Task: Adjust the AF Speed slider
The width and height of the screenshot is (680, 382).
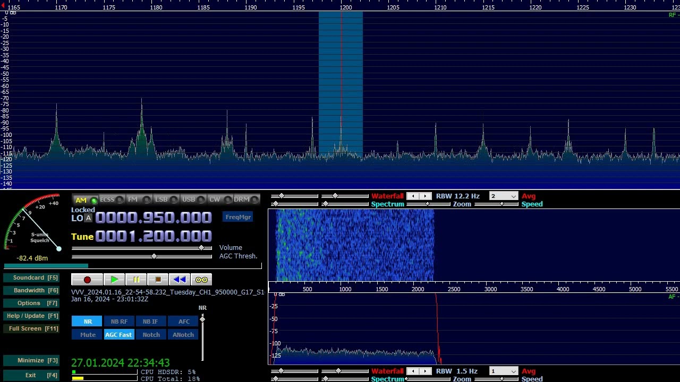Action: tap(497, 379)
